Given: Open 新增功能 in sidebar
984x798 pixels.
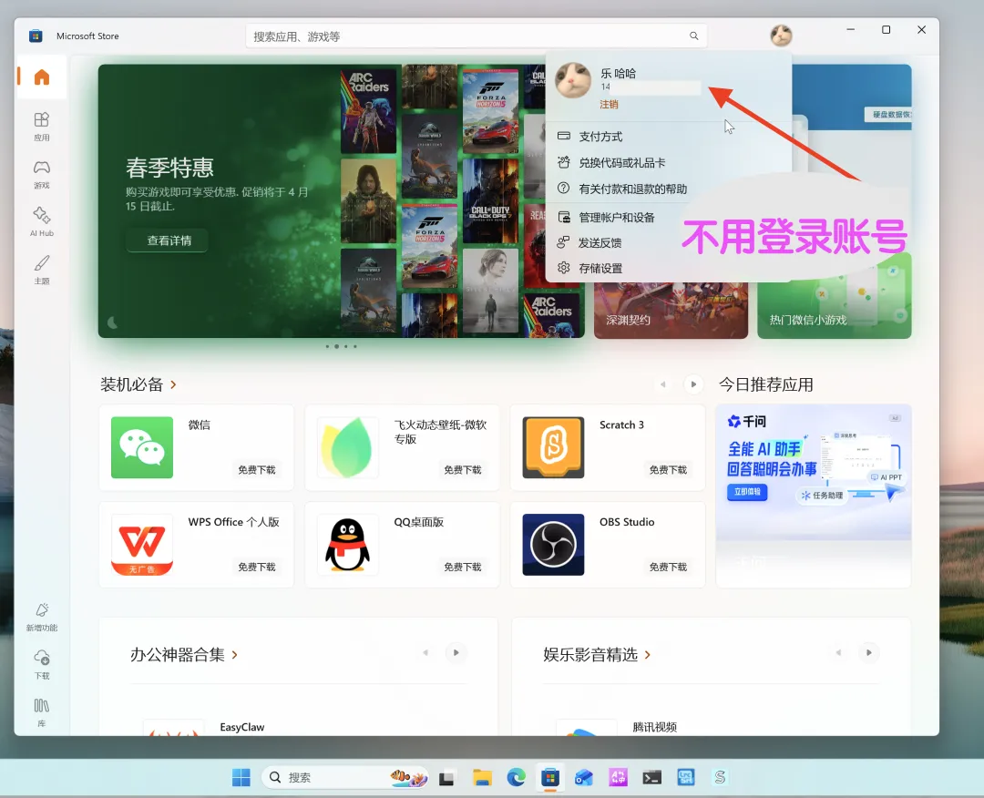Looking at the screenshot, I should tap(41, 617).
